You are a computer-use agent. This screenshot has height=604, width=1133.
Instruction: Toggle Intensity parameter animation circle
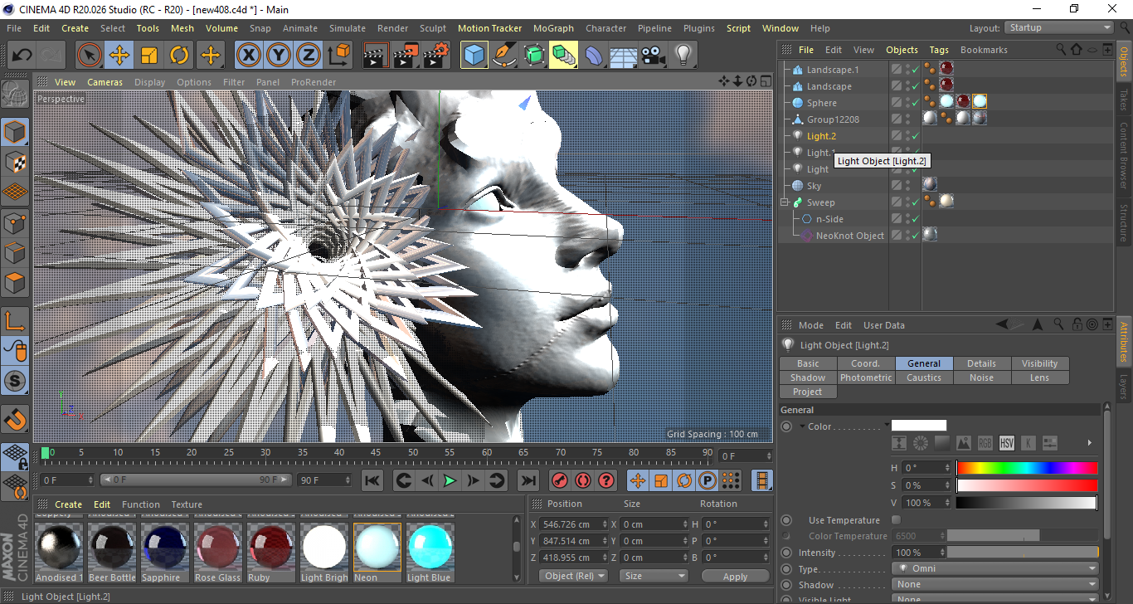pyautogui.click(x=786, y=553)
